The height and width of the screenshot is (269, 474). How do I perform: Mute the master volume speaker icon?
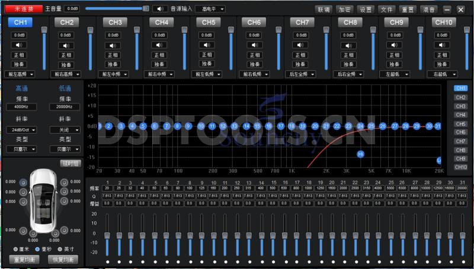(160, 9)
